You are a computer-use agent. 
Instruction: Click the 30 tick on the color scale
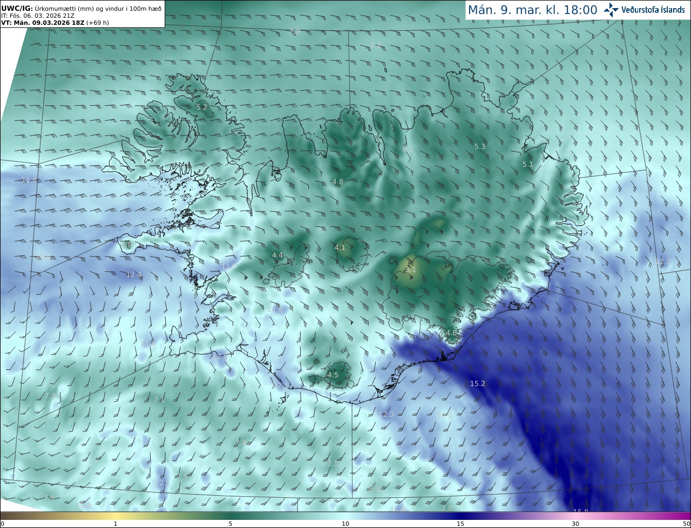(575, 524)
